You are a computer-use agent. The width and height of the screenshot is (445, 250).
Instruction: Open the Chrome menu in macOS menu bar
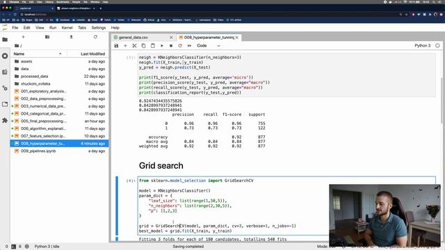tap(14, 1)
